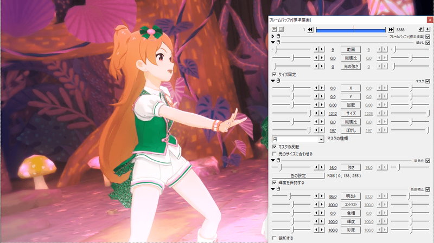Decrease 光の強さ value with left arrow

click(x=316, y=66)
